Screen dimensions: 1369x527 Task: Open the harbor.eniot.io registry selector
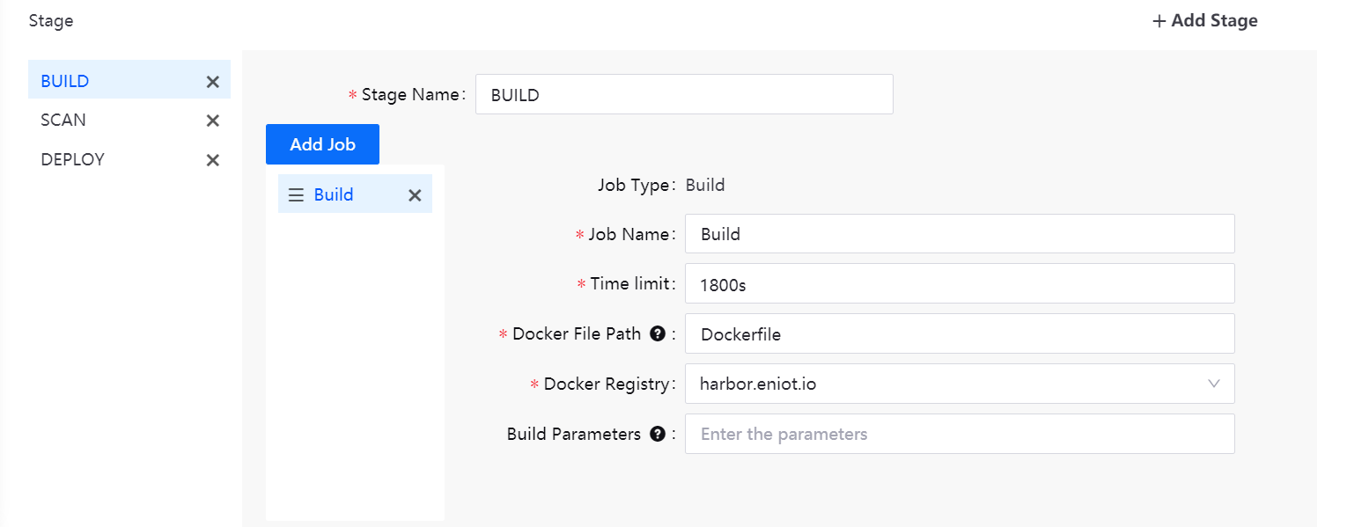pos(942,384)
